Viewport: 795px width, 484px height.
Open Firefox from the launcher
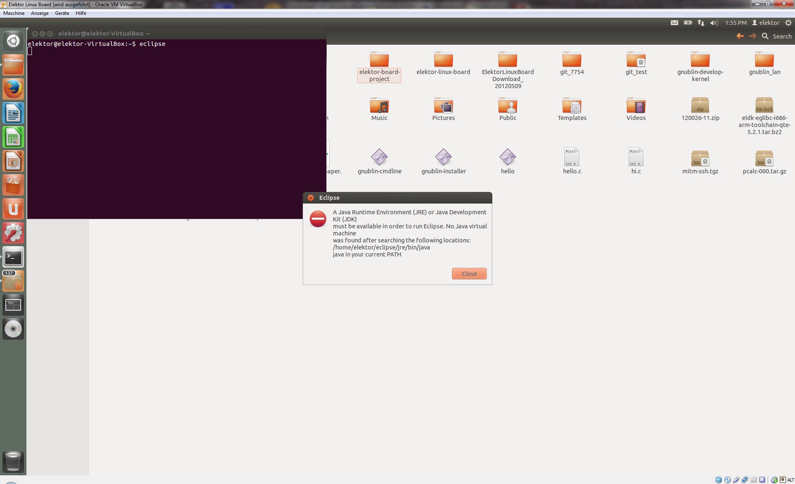pos(13,89)
